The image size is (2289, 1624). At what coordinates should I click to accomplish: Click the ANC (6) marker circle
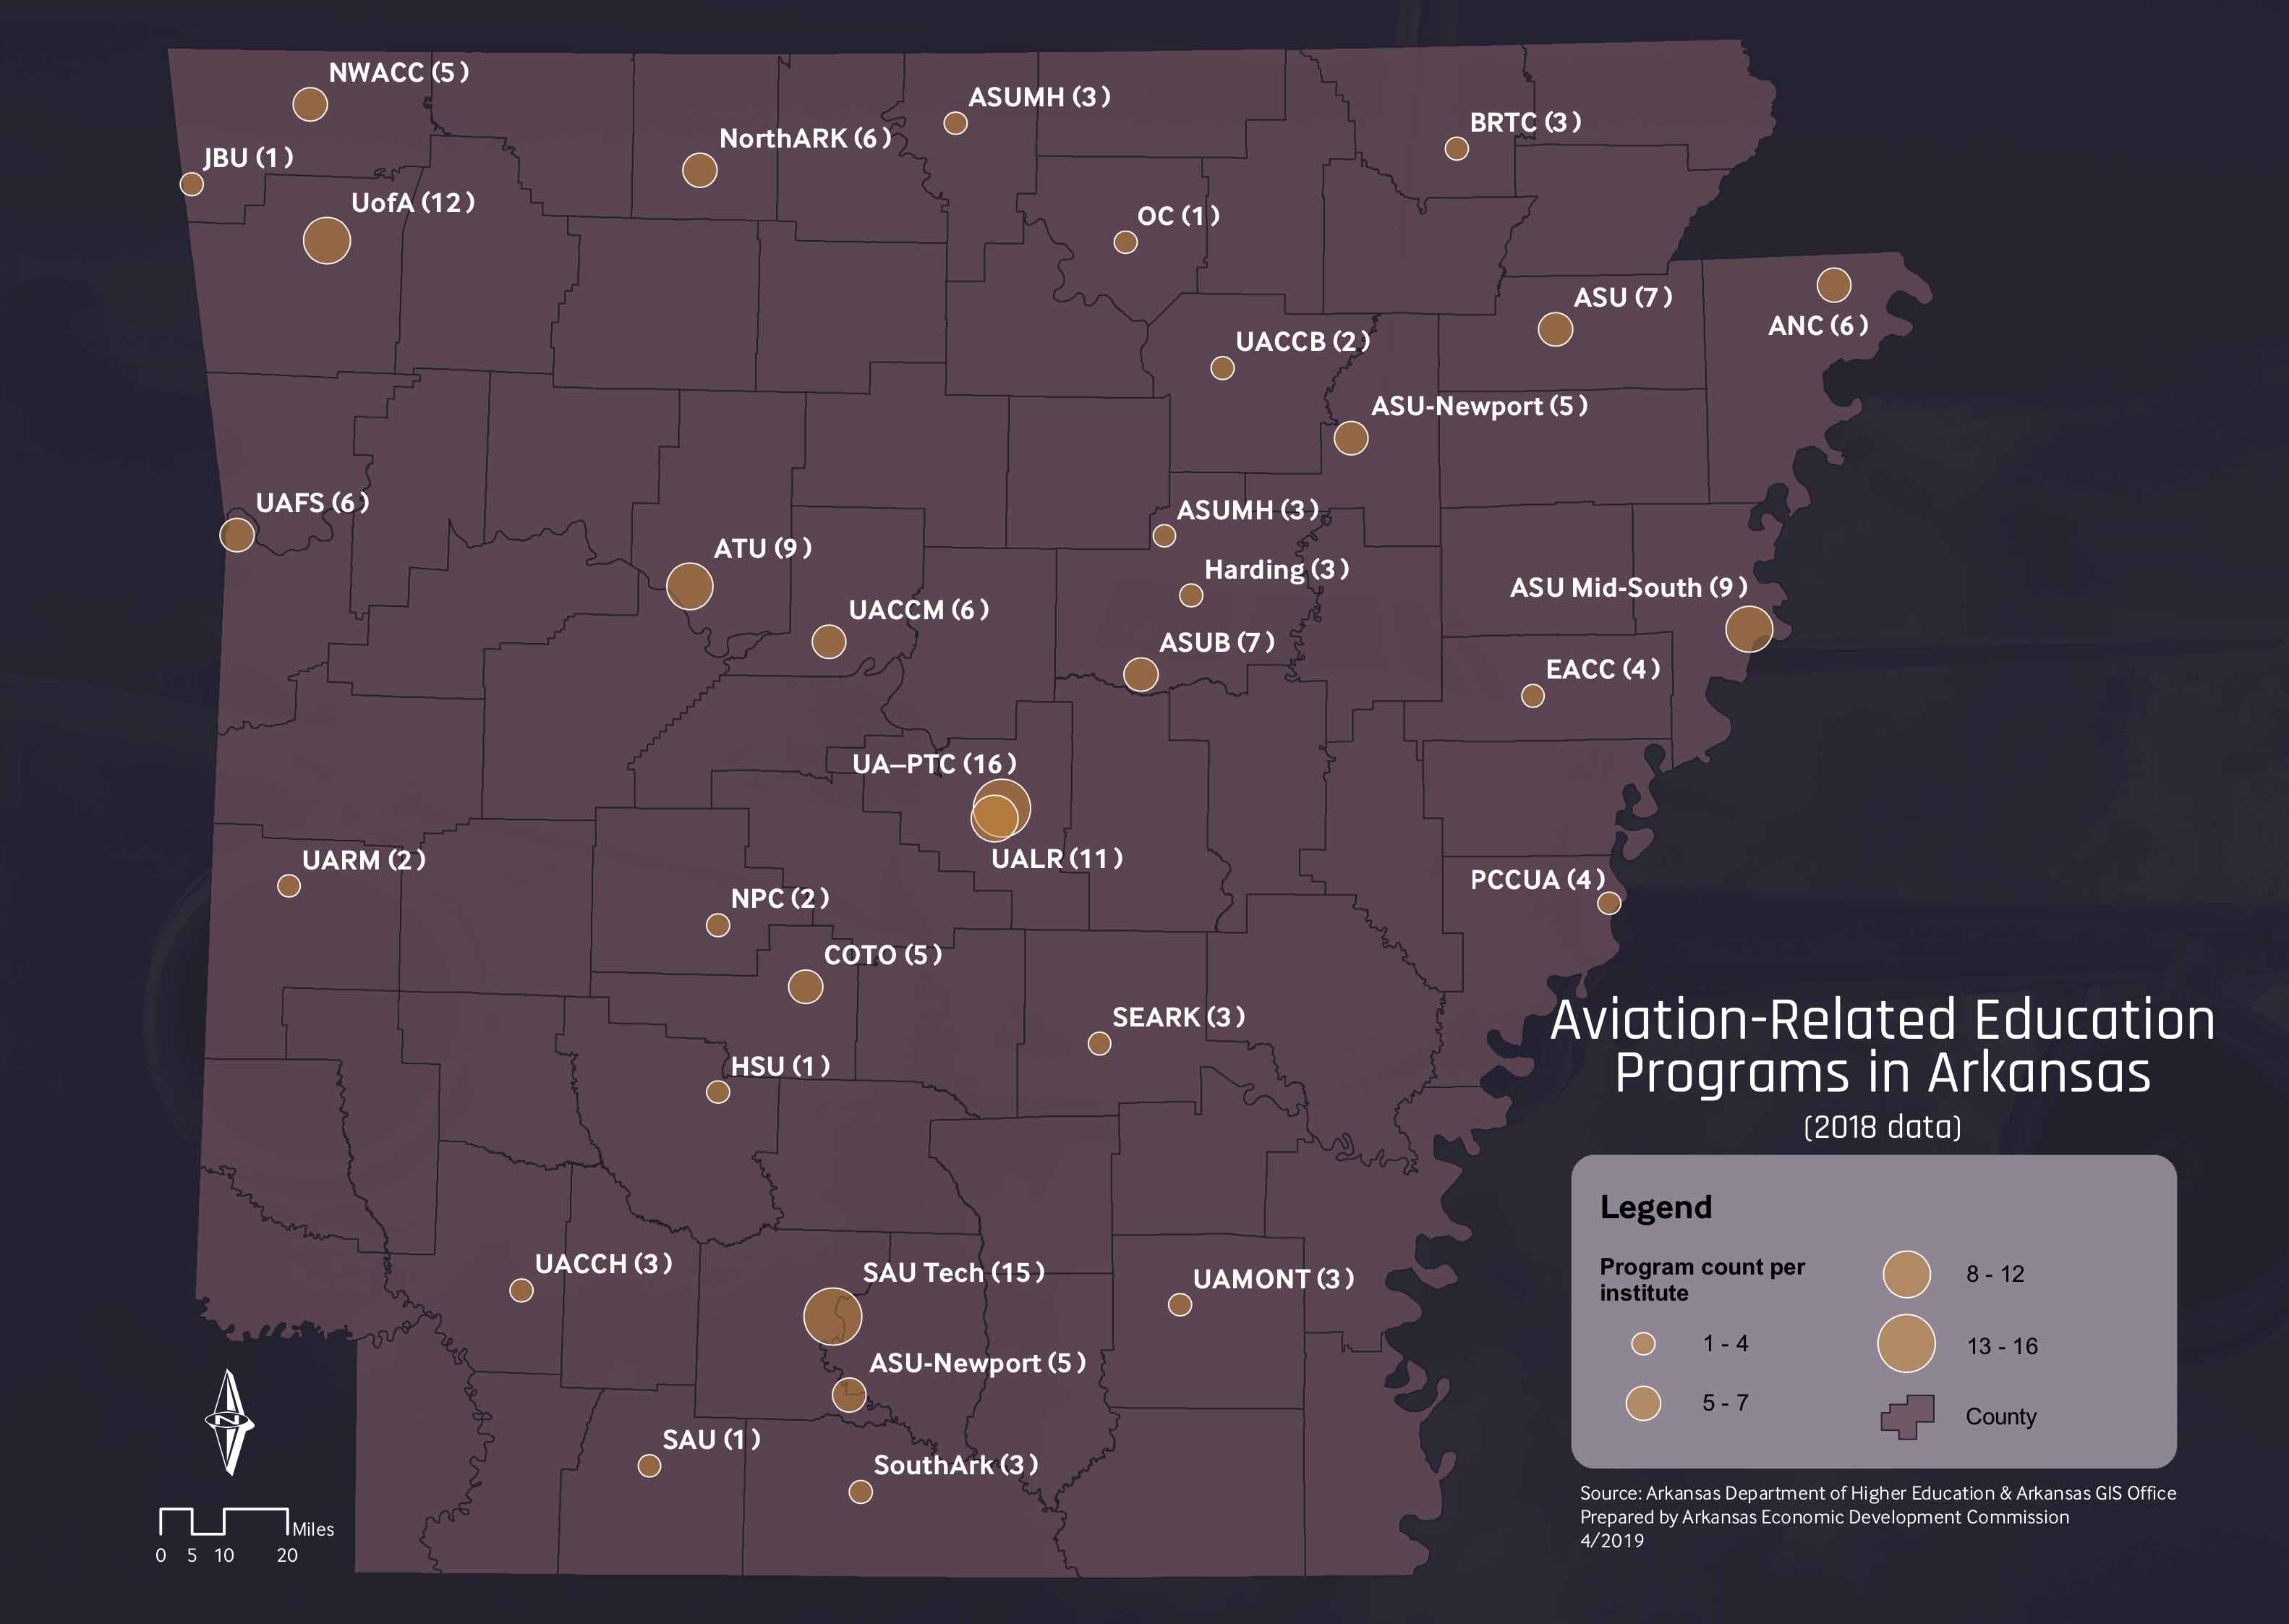(x=1833, y=284)
